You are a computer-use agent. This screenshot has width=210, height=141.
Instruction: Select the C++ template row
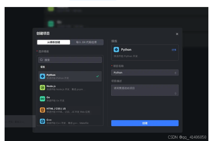[x=70, y=121]
